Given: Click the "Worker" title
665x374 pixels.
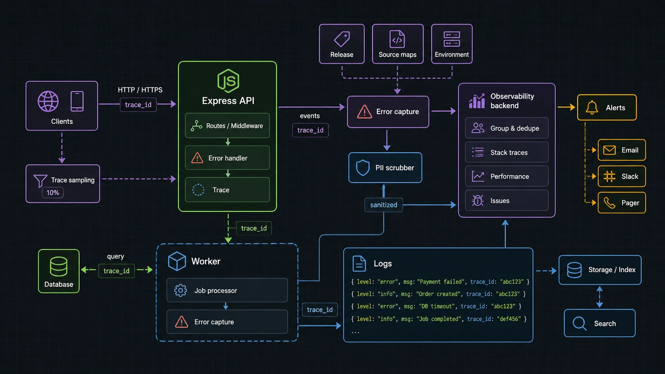Looking at the screenshot, I should (206, 262).
